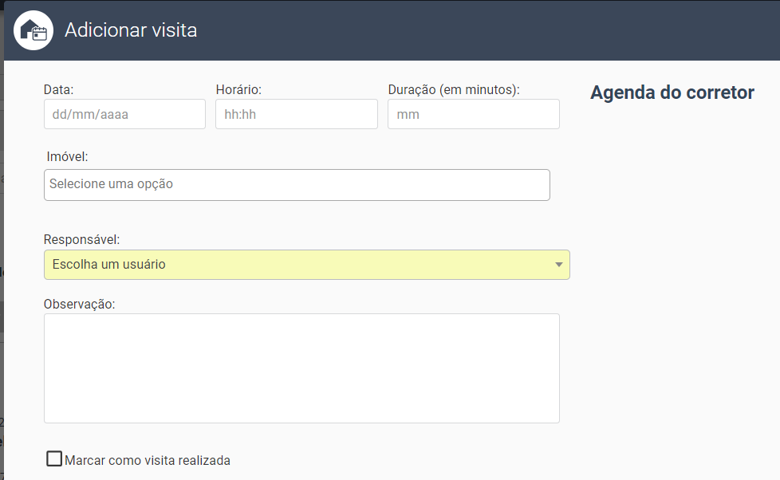Click empty agenda area below "Agenda do corretor"
Screen dimensions: 780x480
[672, 279]
